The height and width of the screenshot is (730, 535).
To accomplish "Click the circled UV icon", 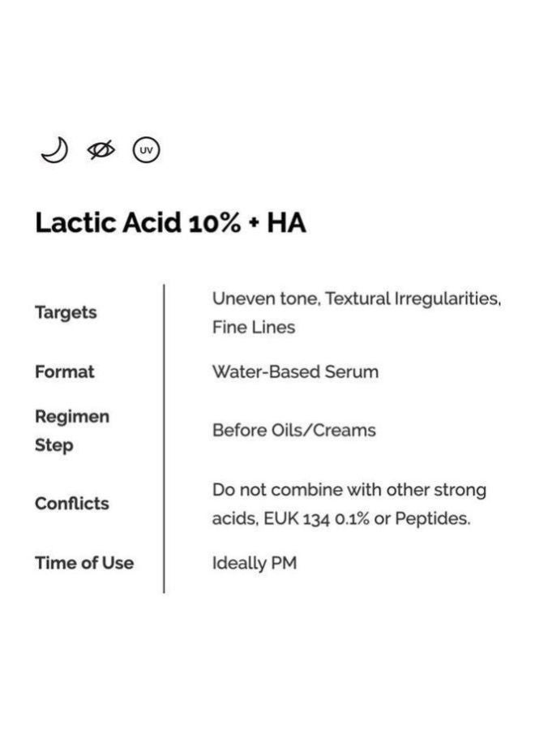I will click(147, 150).
